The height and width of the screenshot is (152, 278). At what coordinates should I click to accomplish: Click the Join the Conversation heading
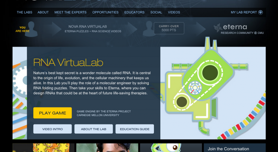click(228, 149)
